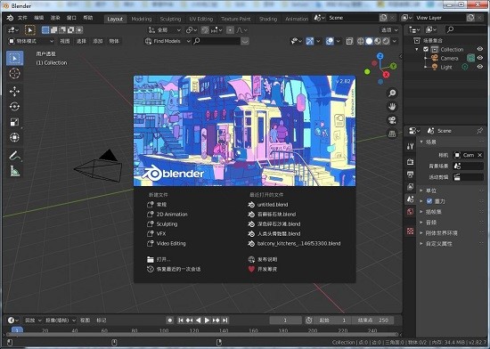Open the View Layer properties tab icon
490x349 pixels.
click(411, 187)
